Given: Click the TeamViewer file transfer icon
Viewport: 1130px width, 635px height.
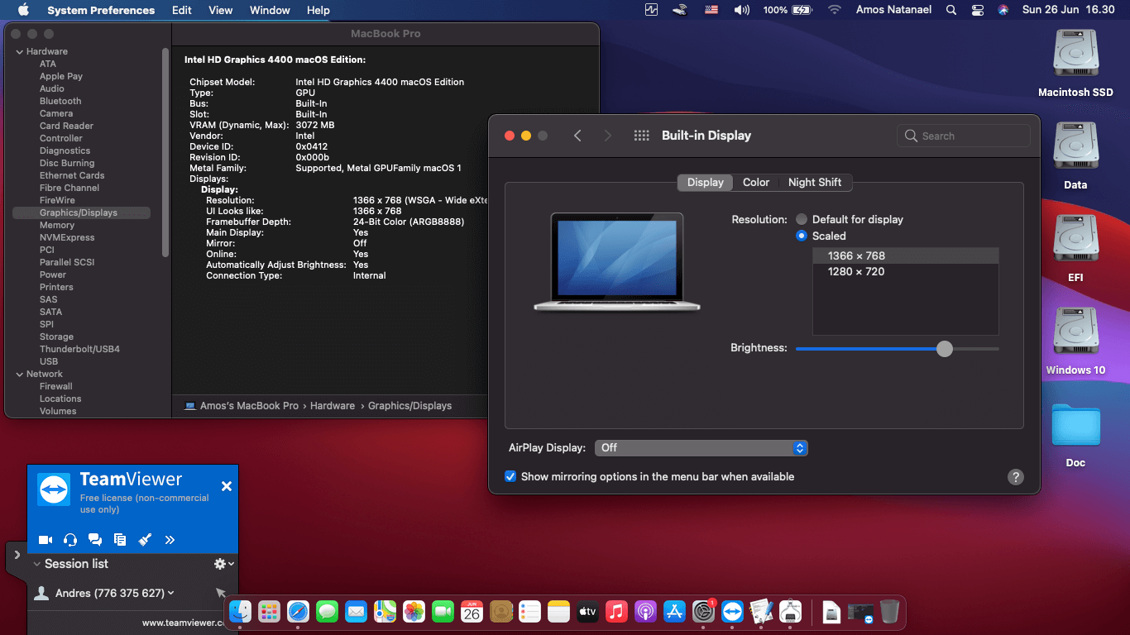Looking at the screenshot, I should point(120,540).
